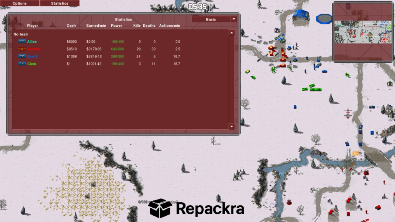The image size is (395, 222).
Task: Click the faction flag icon beside Clem
Action: coord(22,64)
